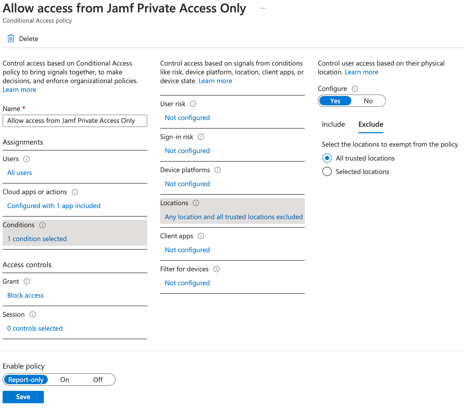Show info tooltip next to Conditions

[x=42, y=225]
